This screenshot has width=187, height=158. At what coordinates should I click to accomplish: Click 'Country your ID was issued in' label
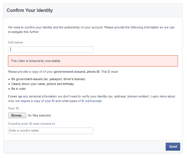31,124
